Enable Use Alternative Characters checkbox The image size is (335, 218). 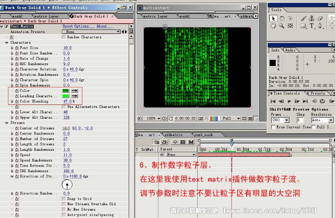(x=63, y=107)
